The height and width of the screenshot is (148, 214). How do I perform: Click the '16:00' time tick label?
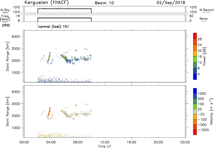[131, 142]
